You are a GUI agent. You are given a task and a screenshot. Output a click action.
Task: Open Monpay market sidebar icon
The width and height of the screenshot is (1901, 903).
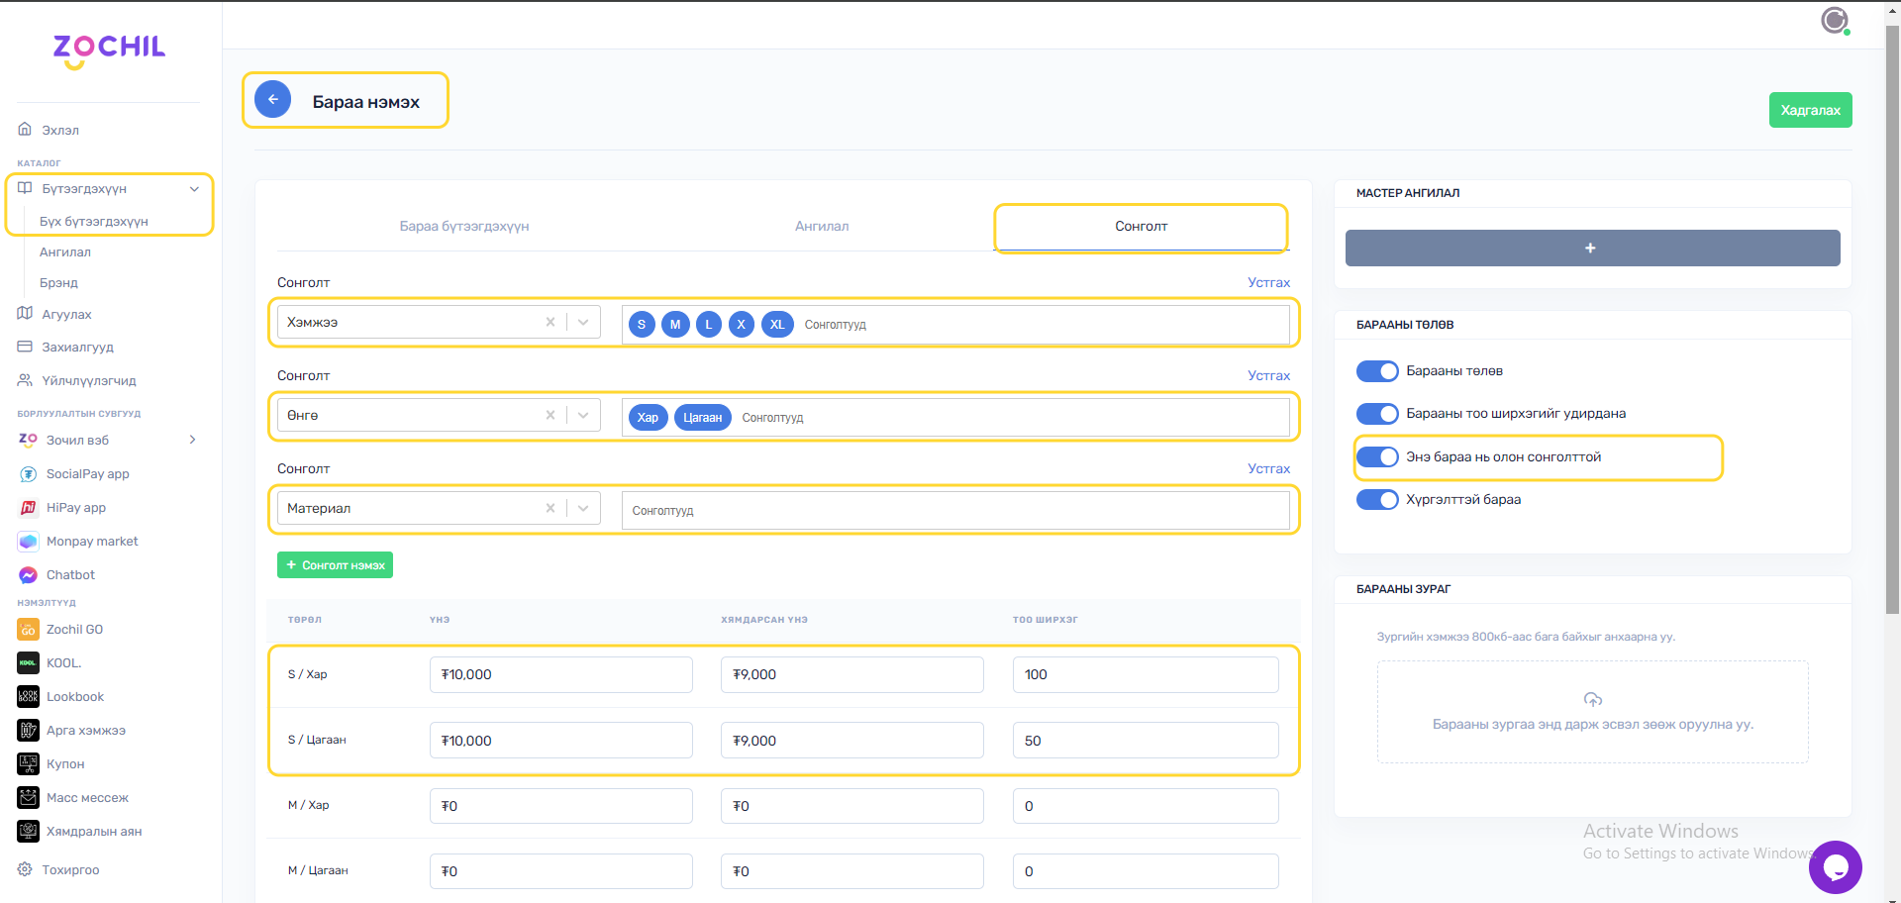click(x=28, y=542)
